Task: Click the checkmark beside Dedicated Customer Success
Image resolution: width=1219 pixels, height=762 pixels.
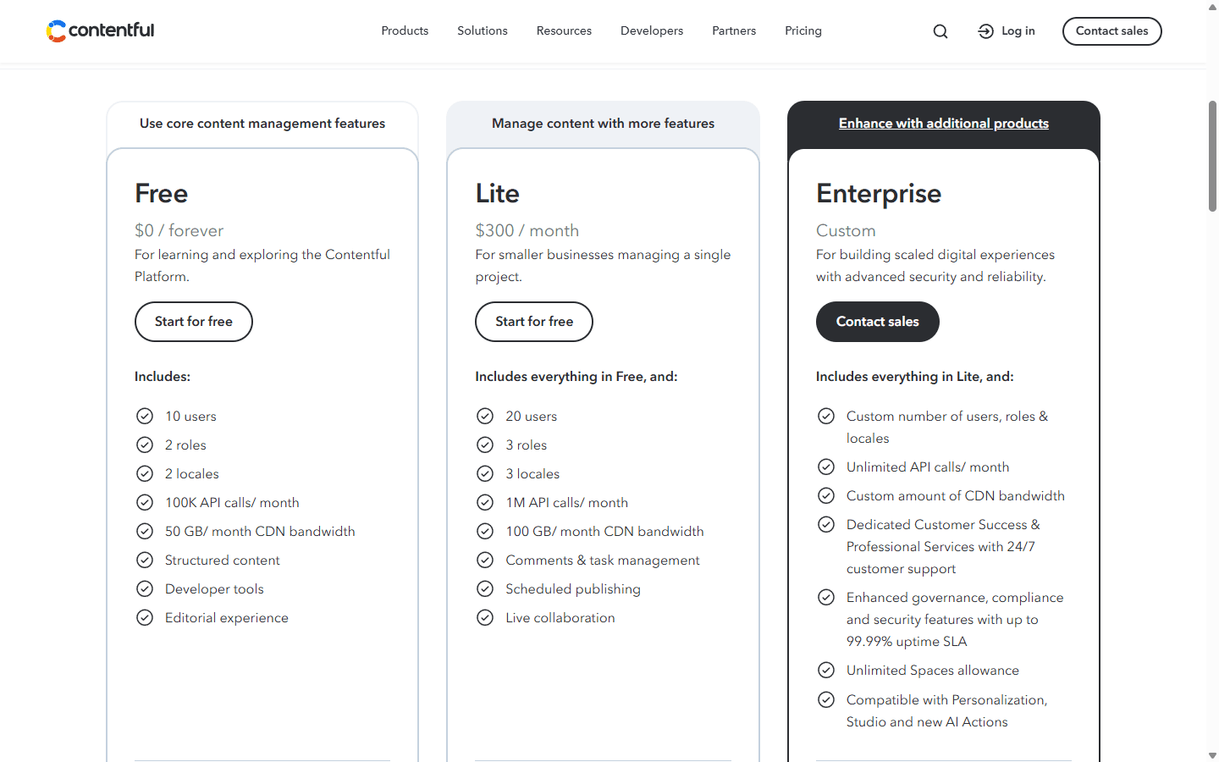Action: [826, 524]
